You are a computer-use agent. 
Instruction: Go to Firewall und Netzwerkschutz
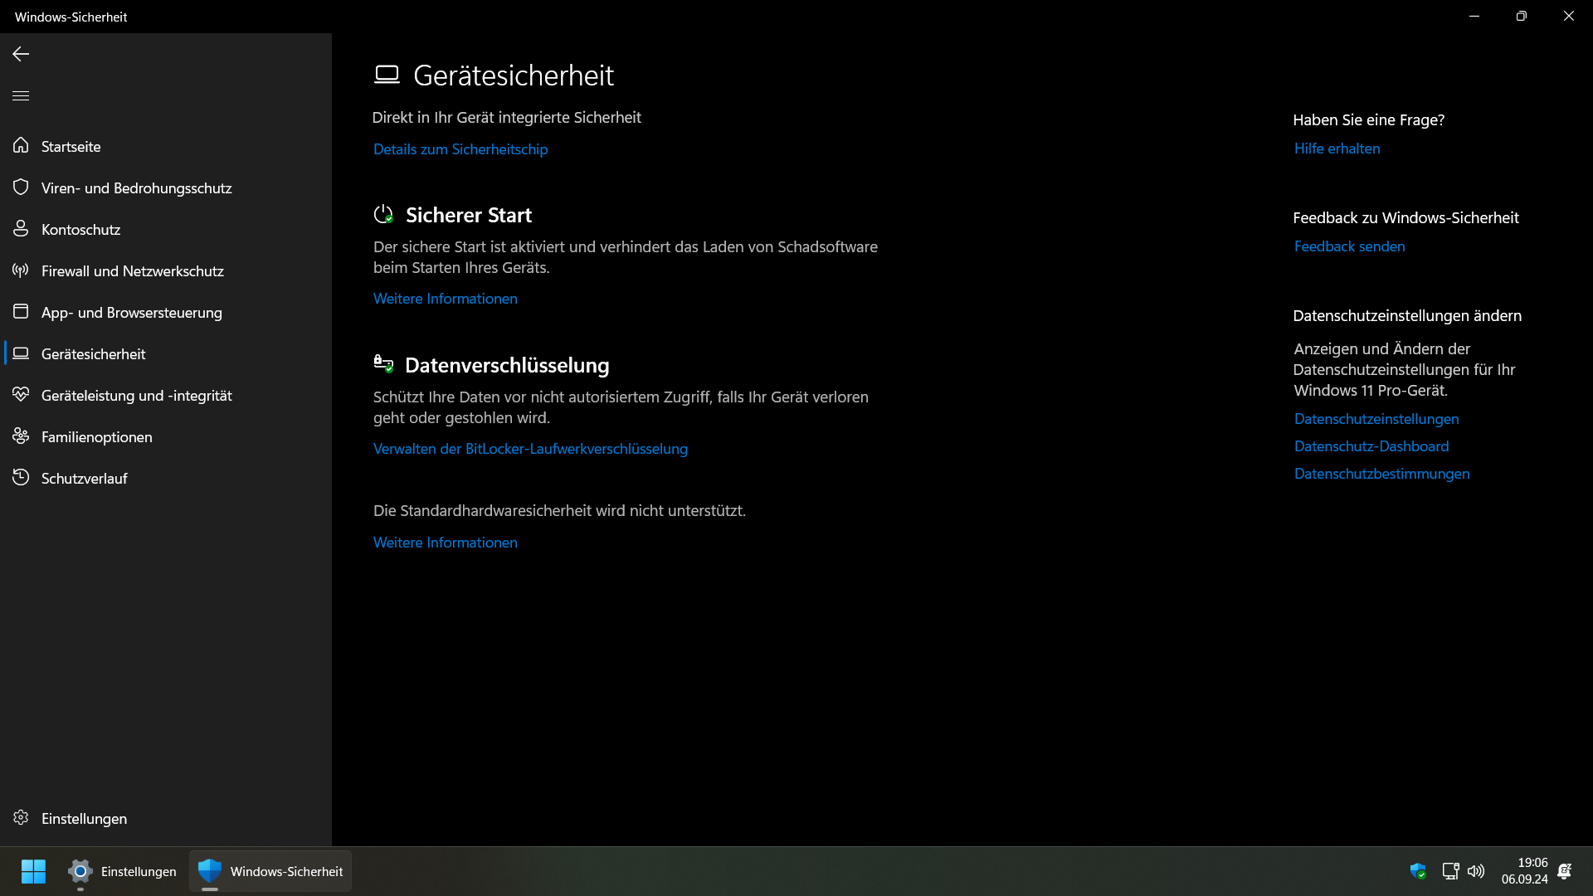click(x=132, y=271)
